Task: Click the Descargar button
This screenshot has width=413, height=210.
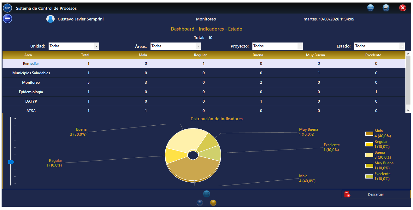Action: [376, 194]
